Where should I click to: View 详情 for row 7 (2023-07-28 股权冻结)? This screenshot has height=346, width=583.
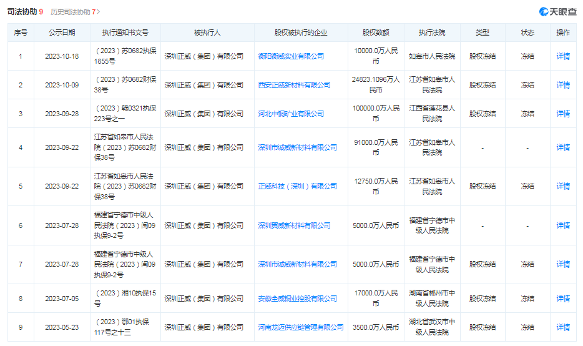(563, 264)
